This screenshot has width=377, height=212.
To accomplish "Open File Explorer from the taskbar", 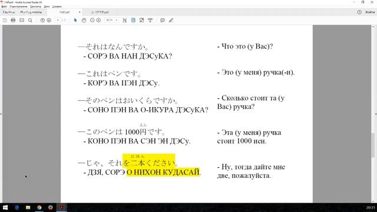I will (x=28, y=207).
